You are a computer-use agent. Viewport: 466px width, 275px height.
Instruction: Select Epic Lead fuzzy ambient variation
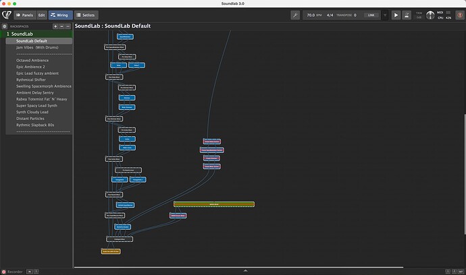pos(39,73)
